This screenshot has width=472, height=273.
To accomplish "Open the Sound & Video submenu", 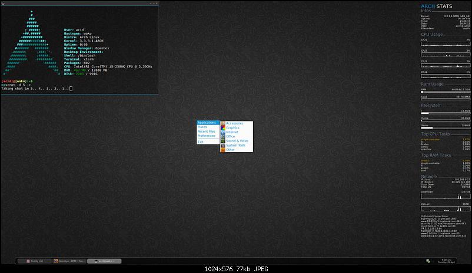I will point(237,141).
